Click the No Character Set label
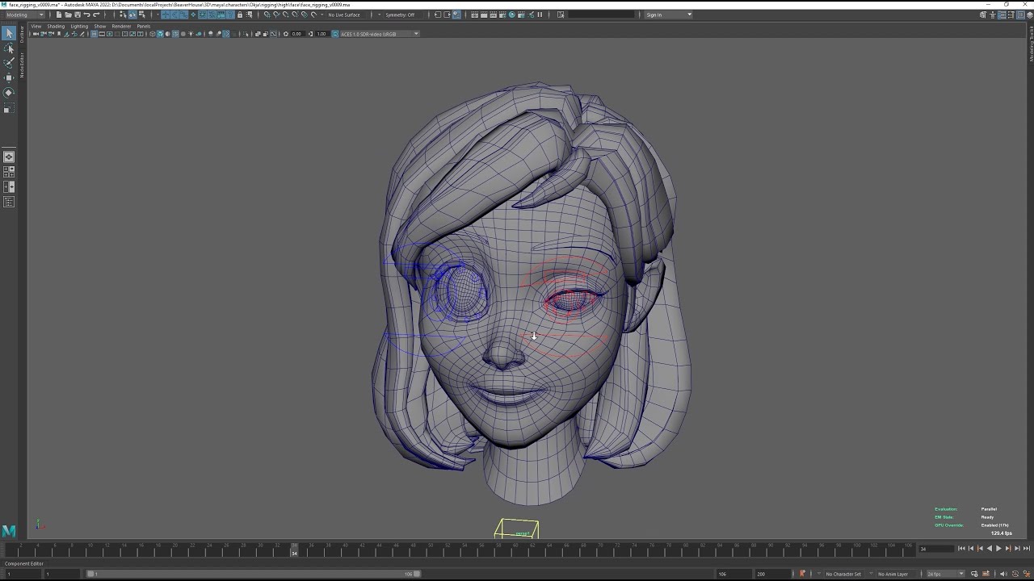This screenshot has height=581, width=1034. 843,574
